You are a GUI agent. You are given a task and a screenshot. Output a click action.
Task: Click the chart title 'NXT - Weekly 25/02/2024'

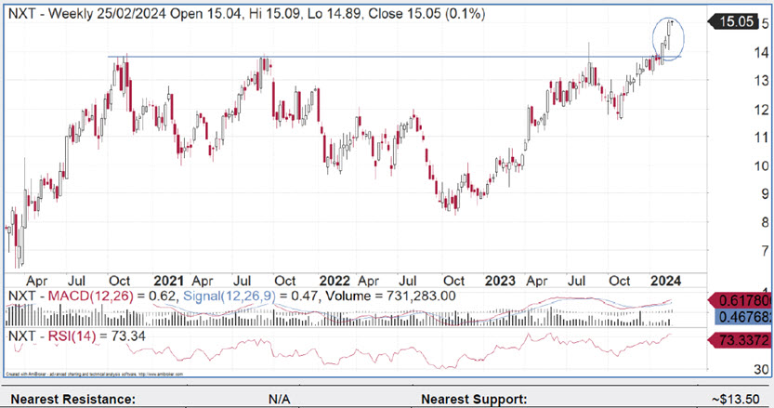click(x=87, y=13)
